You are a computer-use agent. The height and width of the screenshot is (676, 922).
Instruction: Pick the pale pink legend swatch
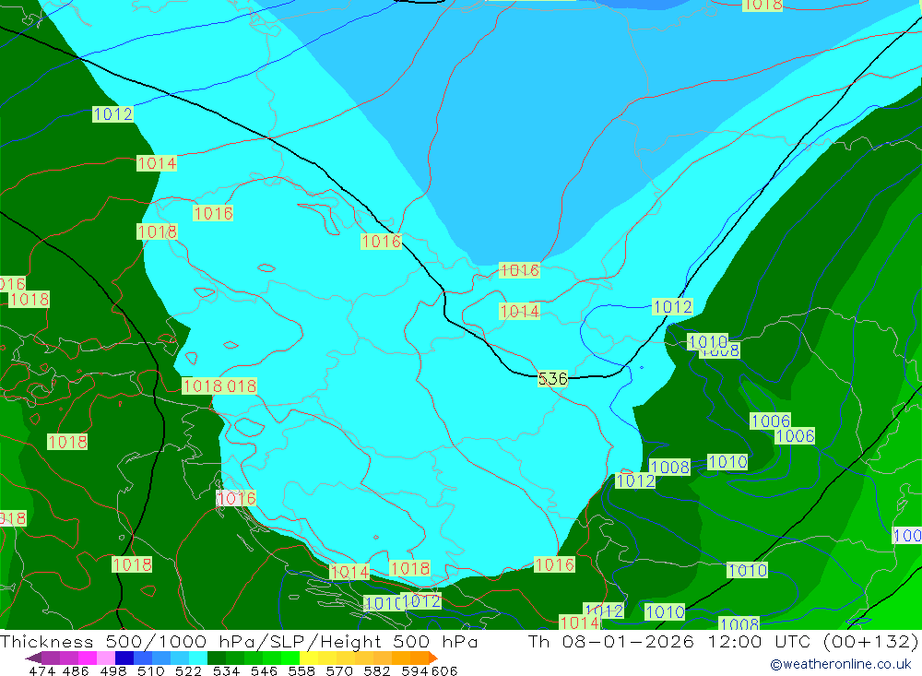click(104, 658)
